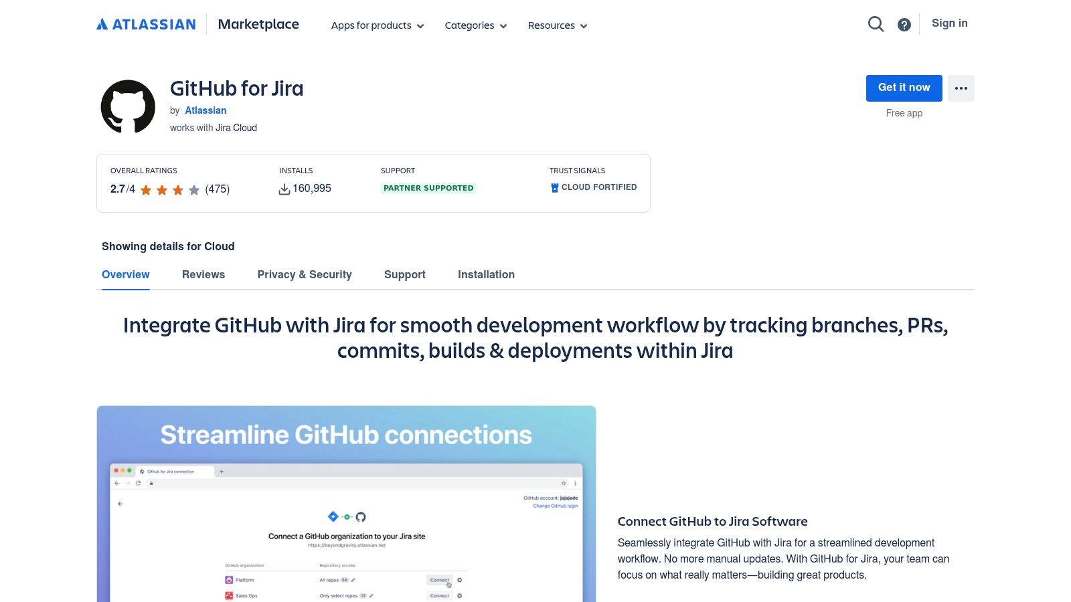Click the first orange rating star

tap(146, 190)
